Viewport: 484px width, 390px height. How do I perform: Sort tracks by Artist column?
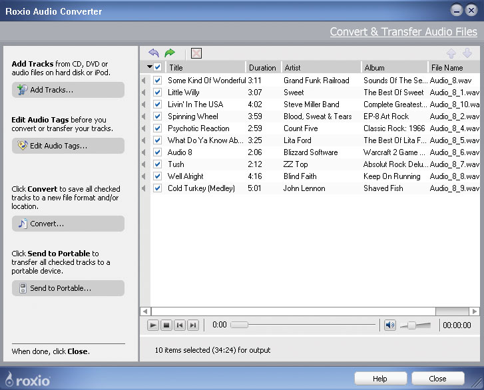(x=321, y=68)
